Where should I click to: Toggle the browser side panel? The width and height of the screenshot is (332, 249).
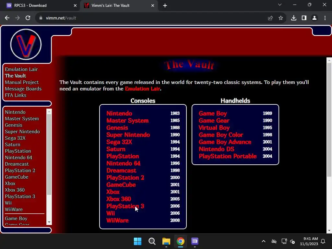click(x=304, y=18)
